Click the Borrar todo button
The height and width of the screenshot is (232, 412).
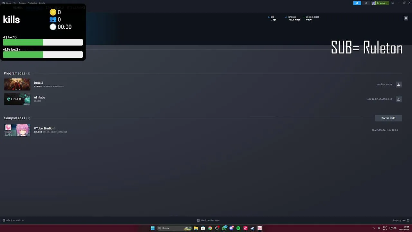point(388,118)
